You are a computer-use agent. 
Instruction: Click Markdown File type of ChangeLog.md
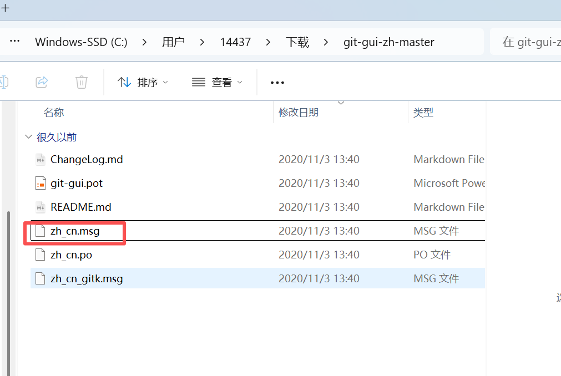pos(449,159)
